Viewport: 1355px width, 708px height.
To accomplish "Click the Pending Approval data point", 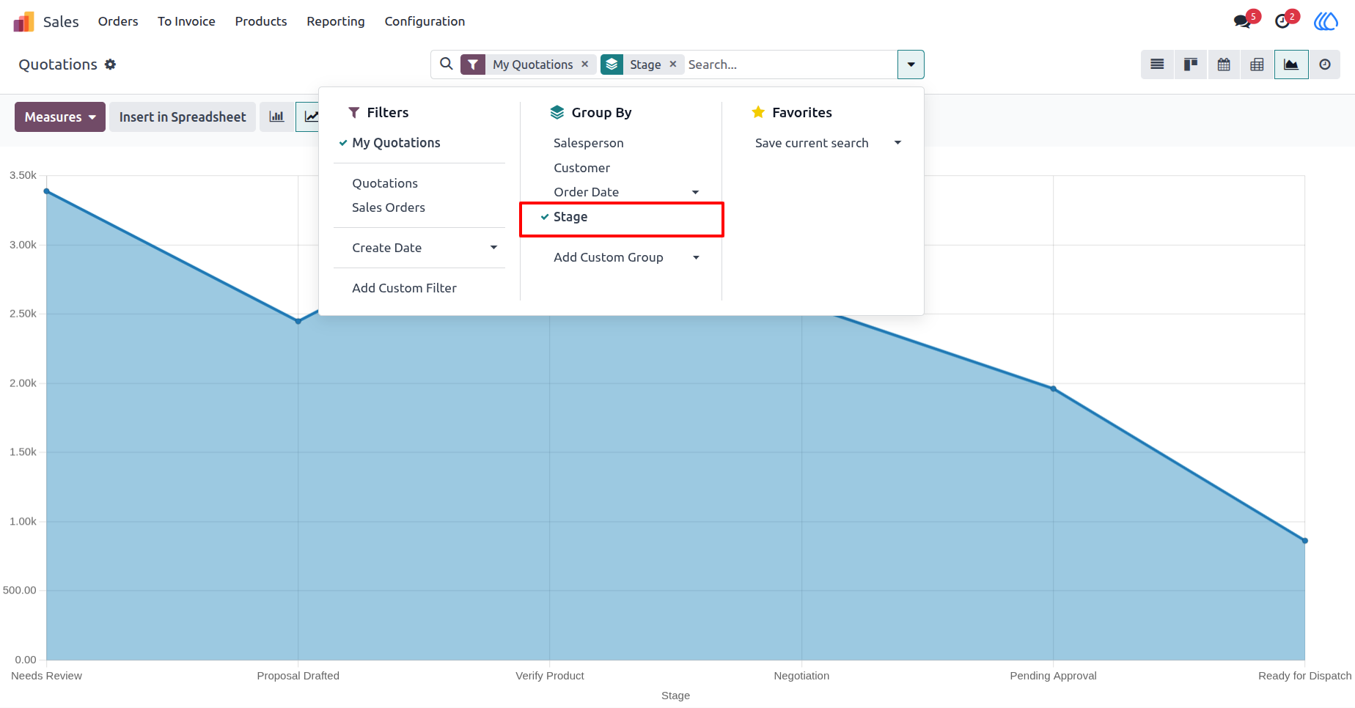I will [1053, 388].
